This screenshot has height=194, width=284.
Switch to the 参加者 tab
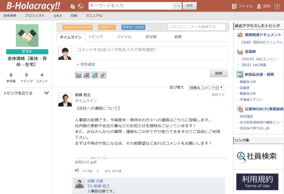coord(151,37)
